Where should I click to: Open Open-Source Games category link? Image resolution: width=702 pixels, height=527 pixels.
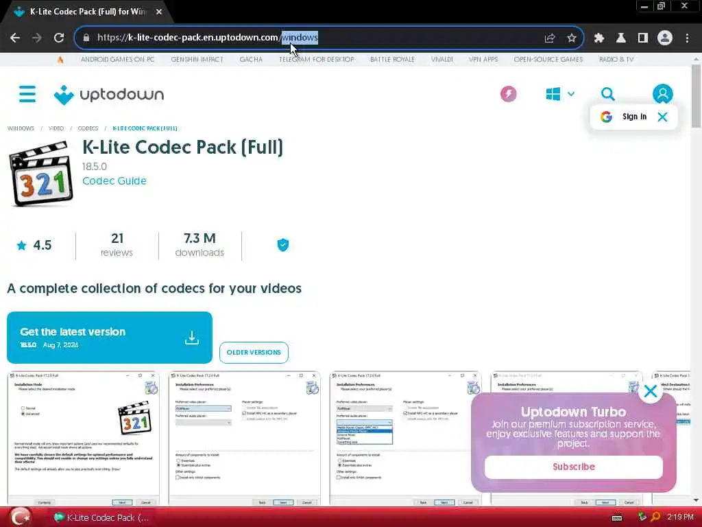[548, 60]
